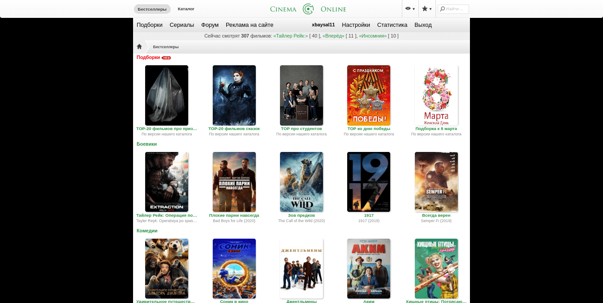Screen dimensions: 603x303
Task: Click the home icon in breadcrumb
Action: coord(139,46)
